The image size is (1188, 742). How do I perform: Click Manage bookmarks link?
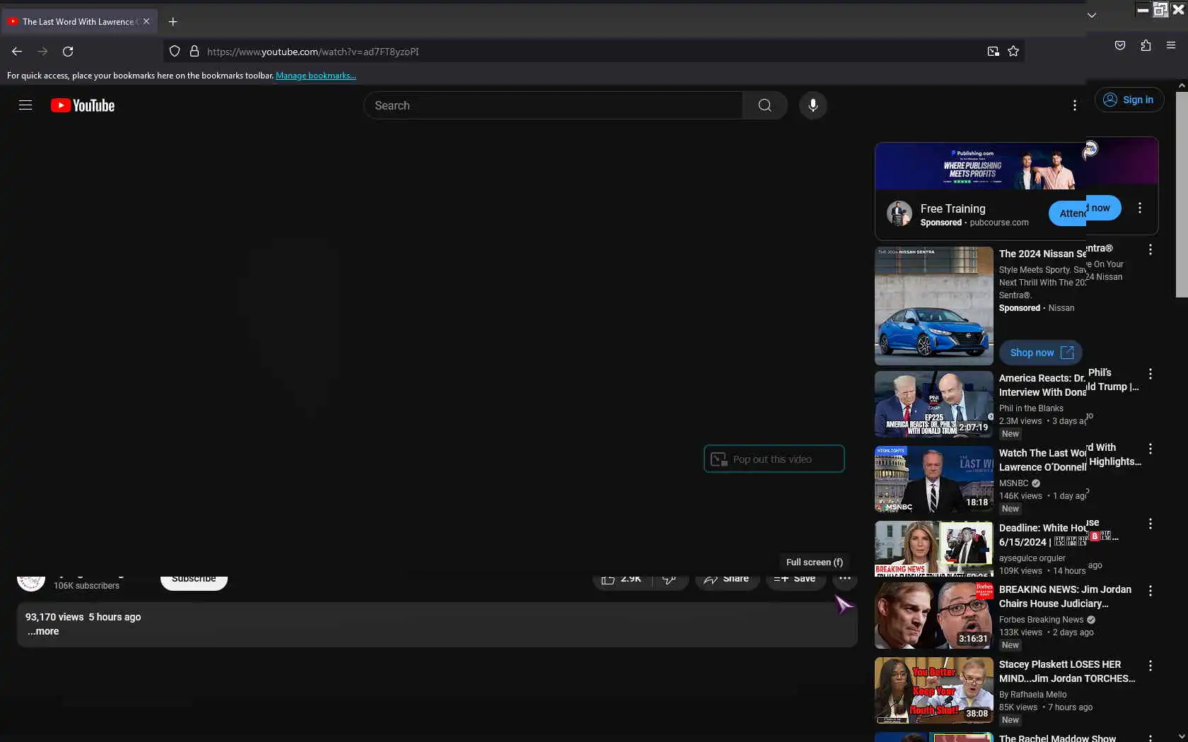click(x=316, y=76)
